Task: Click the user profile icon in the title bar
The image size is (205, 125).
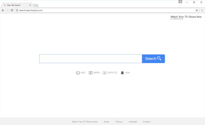Action: coord(180,2)
